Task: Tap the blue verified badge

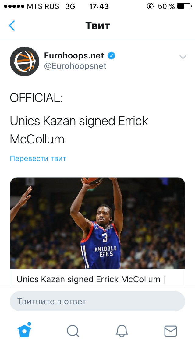Action: click(x=111, y=56)
